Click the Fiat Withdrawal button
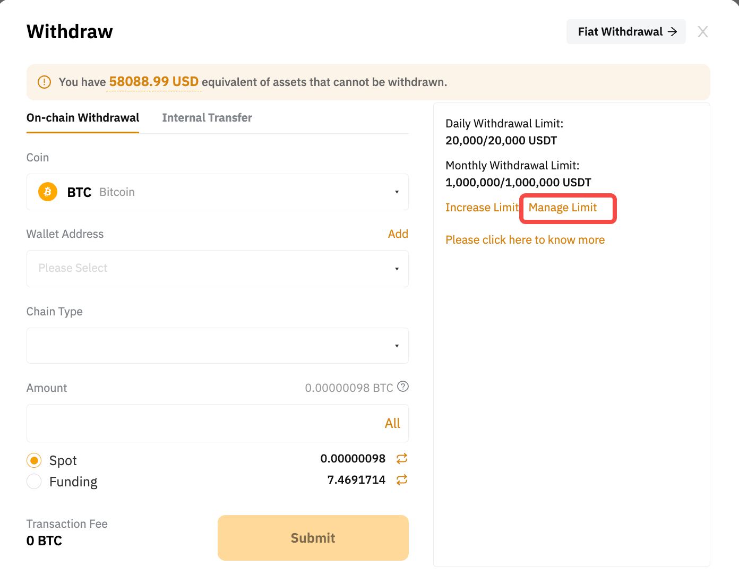Image resolution: width=739 pixels, height=583 pixels. point(626,32)
